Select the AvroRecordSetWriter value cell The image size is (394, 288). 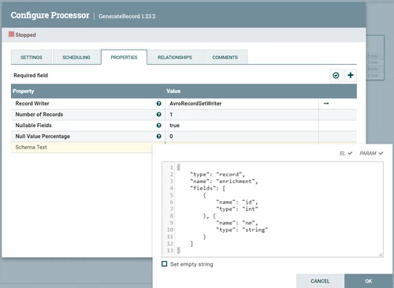pyautogui.click(x=242, y=103)
